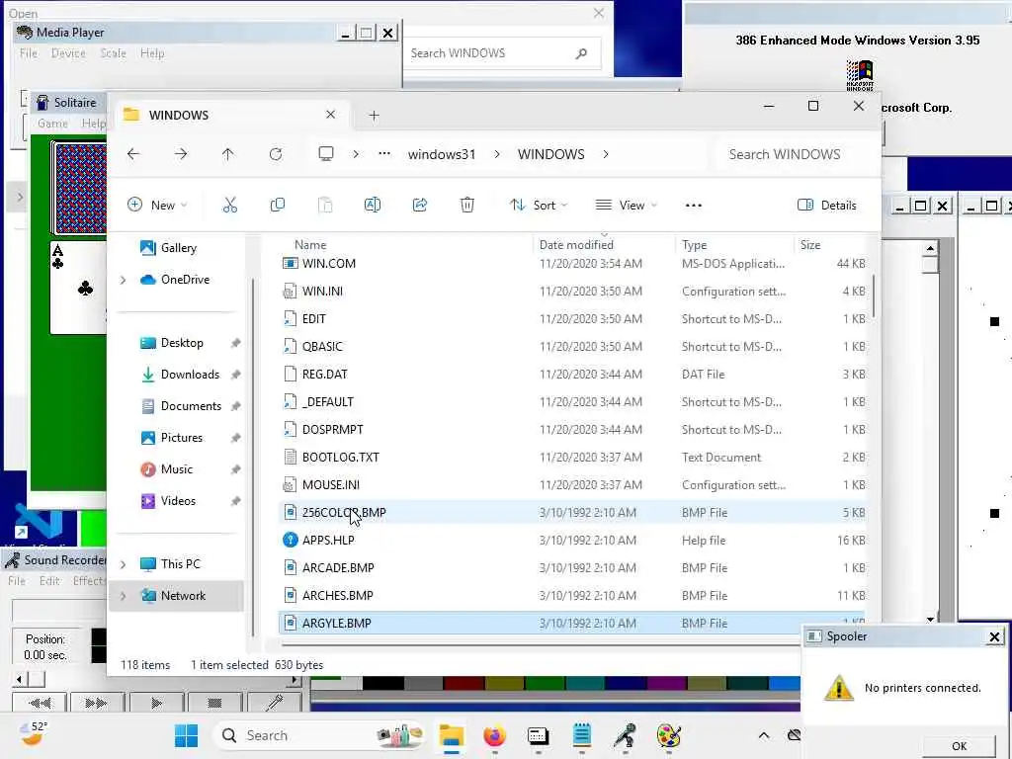Image resolution: width=1012 pixels, height=759 pixels.
Task: Go back with the Explorer back arrow
Action: [x=133, y=154]
